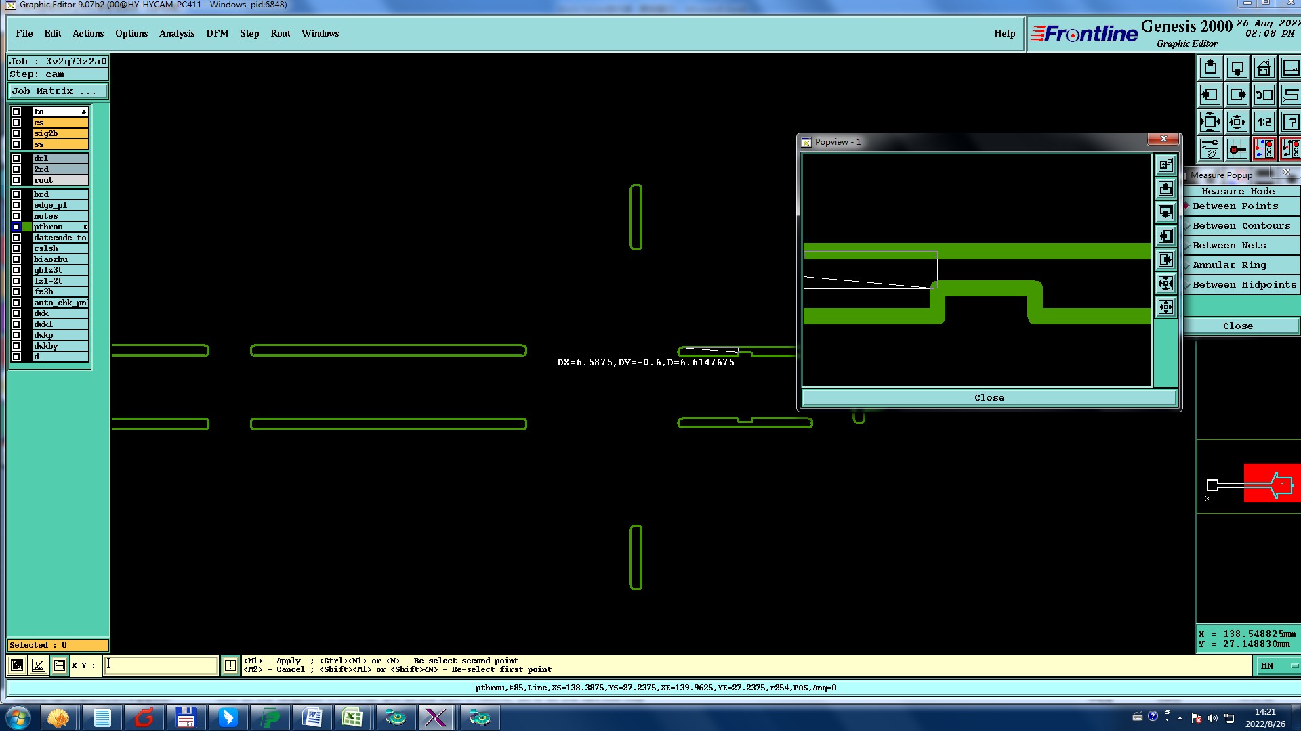Image resolution: width=1301 pixels, height=731 pixels.
Task: Open the DFM menu
Action: 217,33
